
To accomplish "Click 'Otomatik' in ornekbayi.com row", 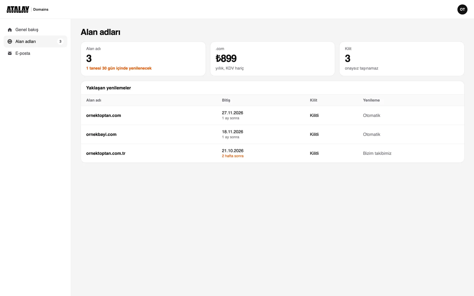I will pos(371,134).
